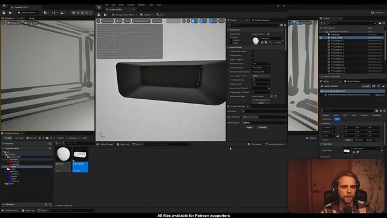Toggle visibility eye for scene_studio in Outliner

pos(320,38)
